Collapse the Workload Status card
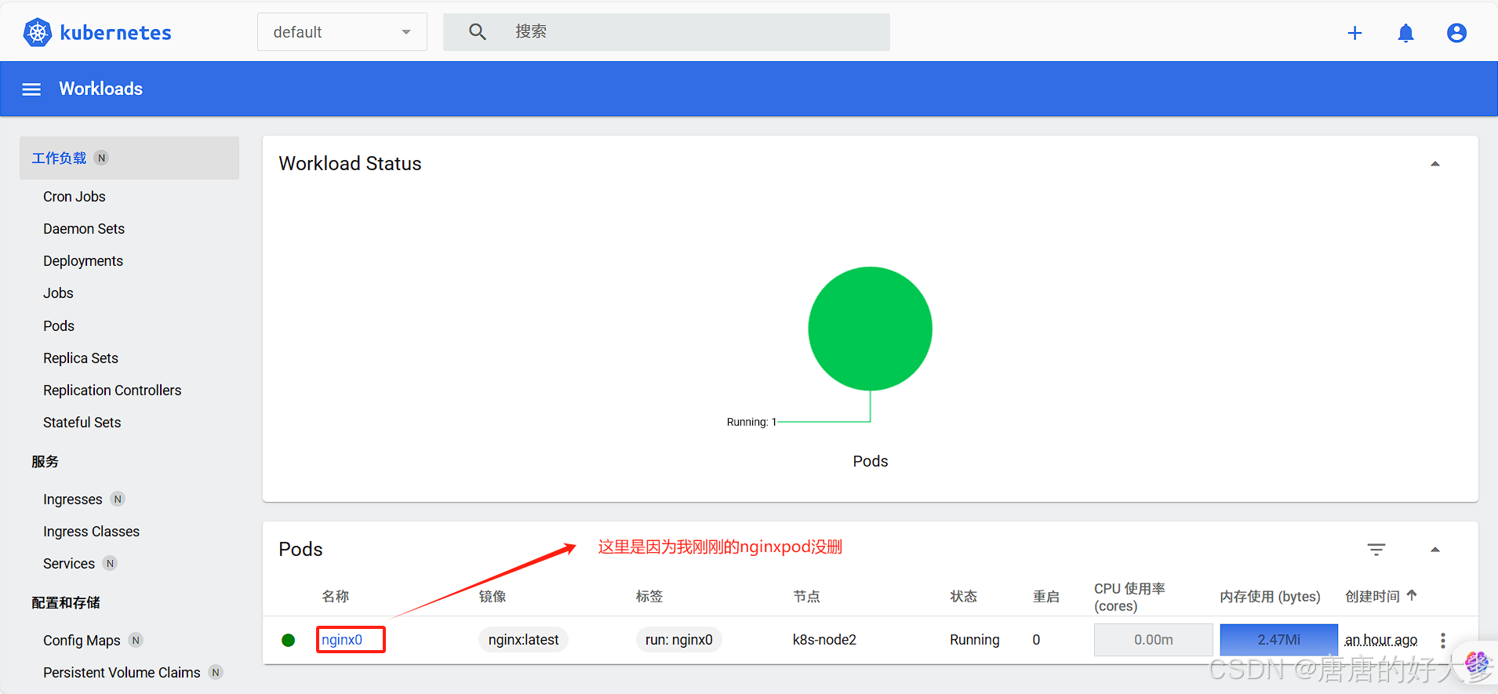Viewport: 1498px width, 694px height. click(1435, 164)
